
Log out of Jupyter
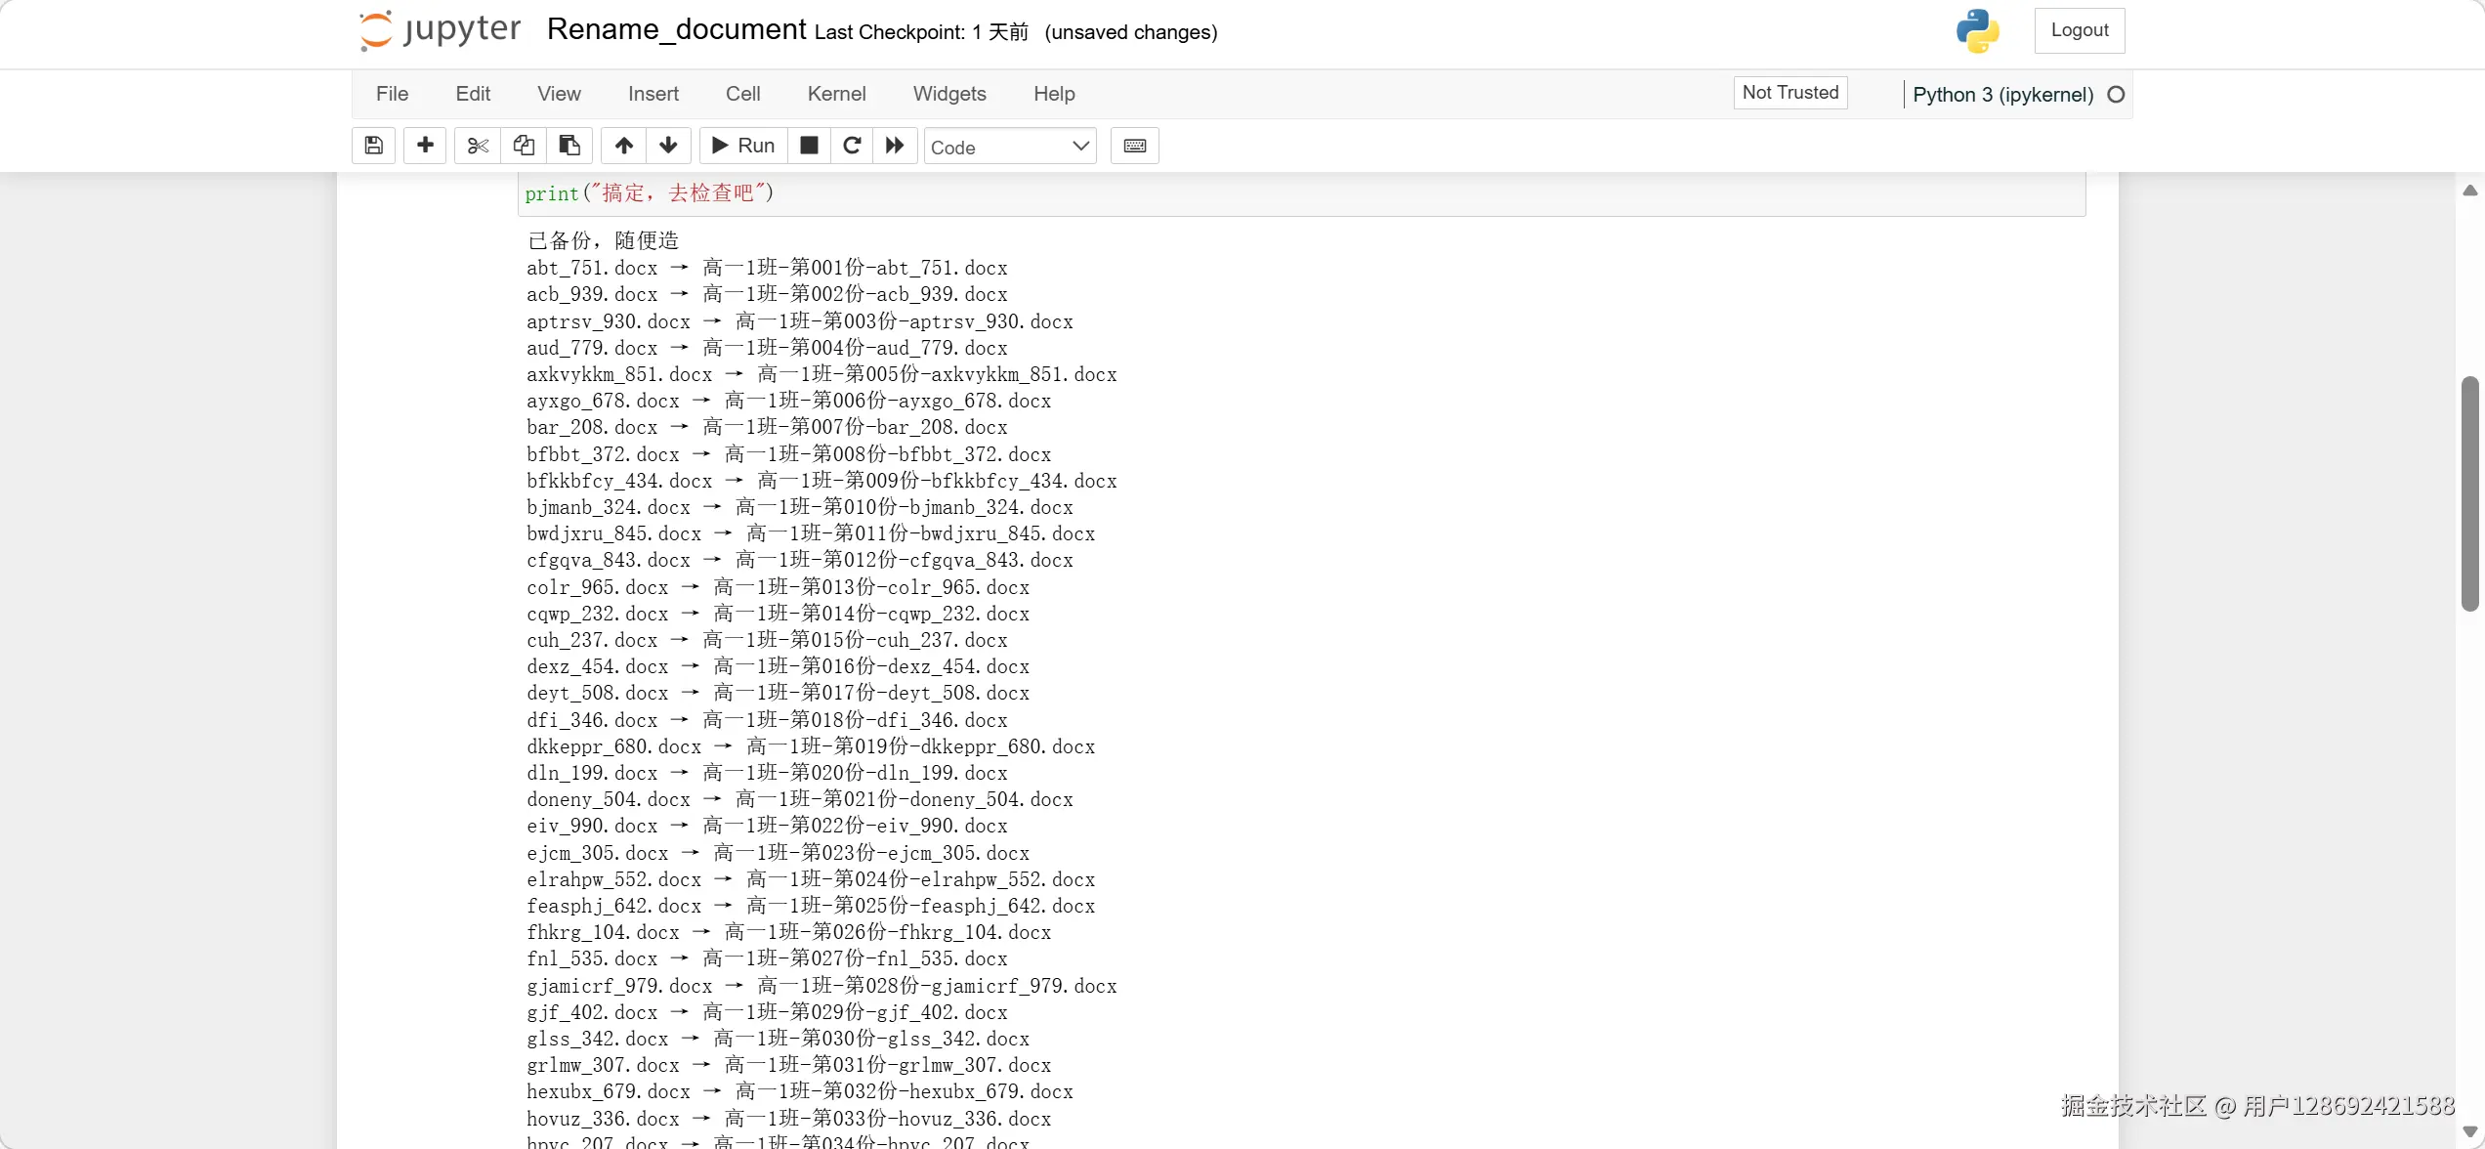2079,30
